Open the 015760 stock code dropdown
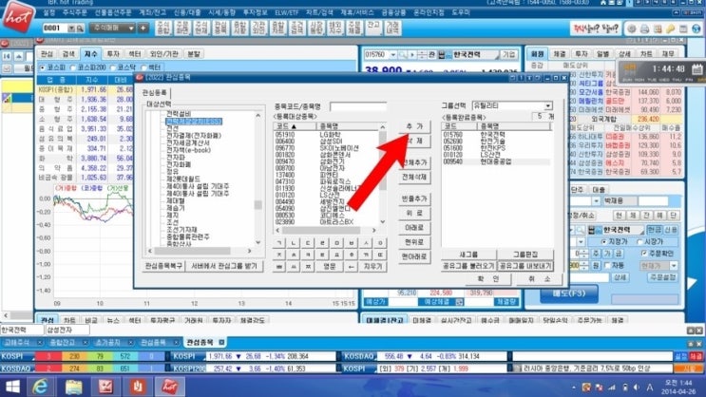The width and height of the screenshot is (706, 397). [392, 55]
